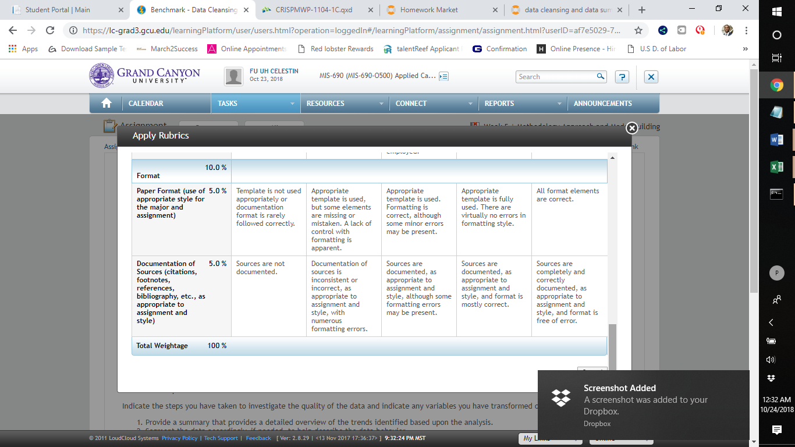The height and width of the screenshot is (447, 795).
Task: Open the U.S D. of Labor bookmark
Action: (x=656, y=49)
